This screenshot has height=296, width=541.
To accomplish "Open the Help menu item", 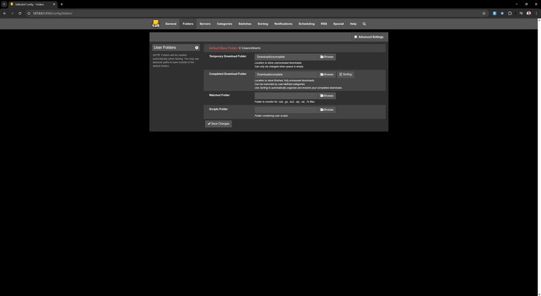I will tap(353, 24).
